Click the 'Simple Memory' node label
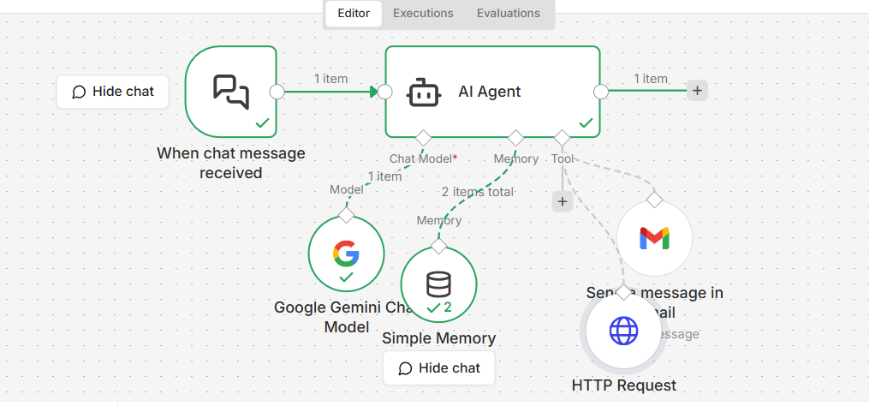The height and width of the screenshot is (406, 869). (x=438, y=338)
